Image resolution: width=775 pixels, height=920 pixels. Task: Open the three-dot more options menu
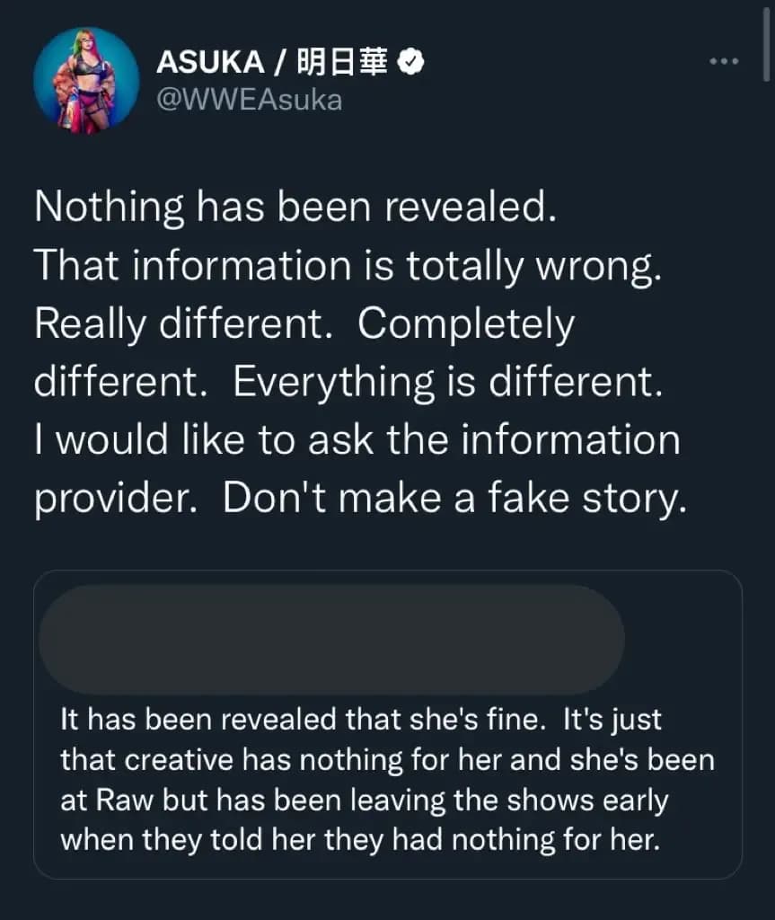click(724, 61)
